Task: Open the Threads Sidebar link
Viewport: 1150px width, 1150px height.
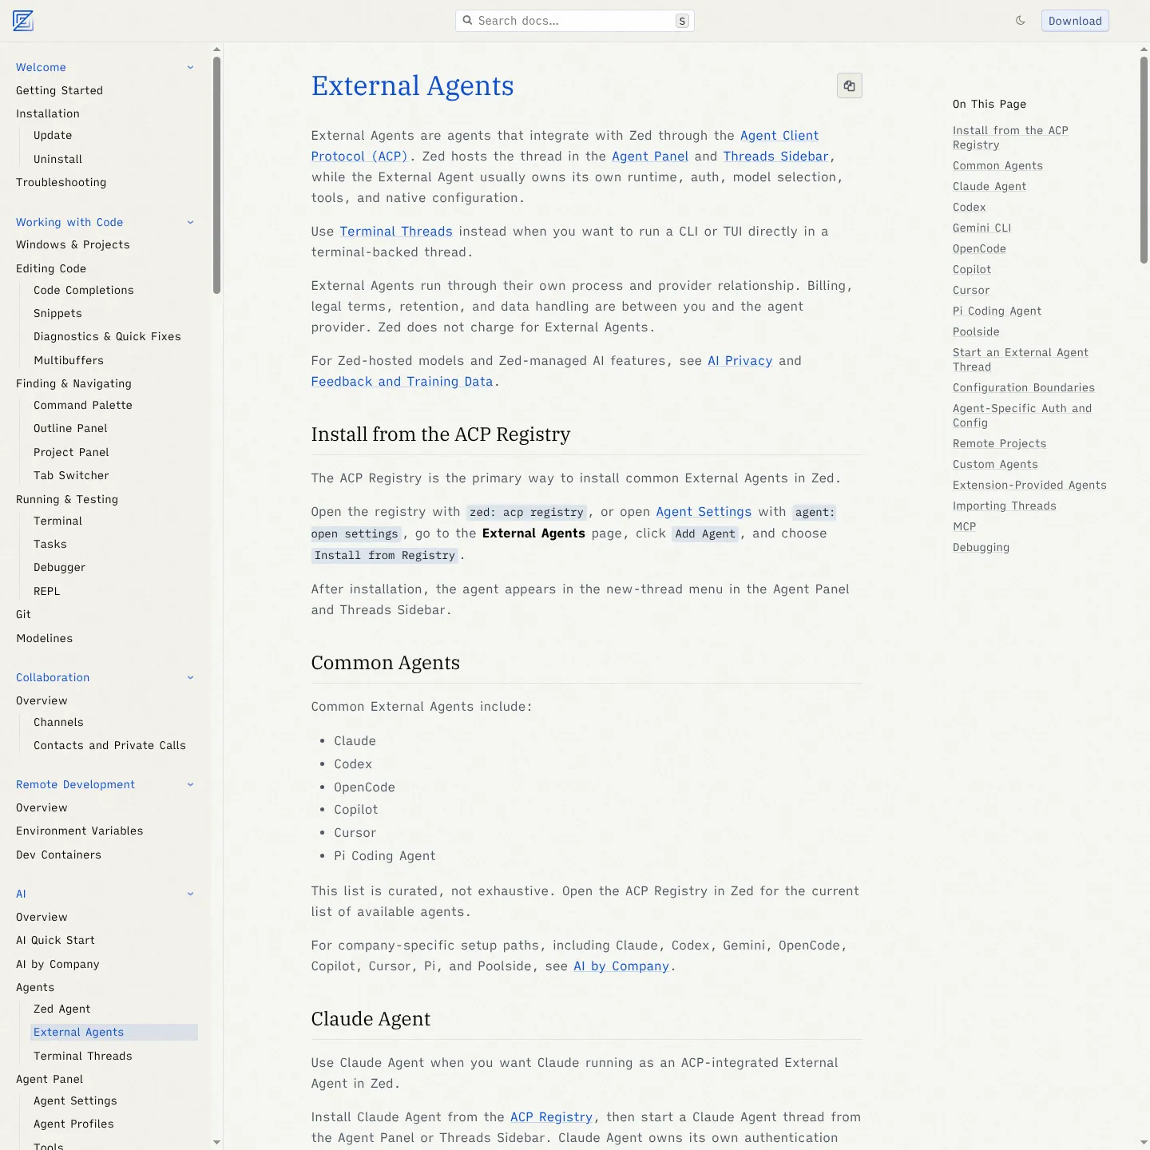Action: tap(776, 157)
